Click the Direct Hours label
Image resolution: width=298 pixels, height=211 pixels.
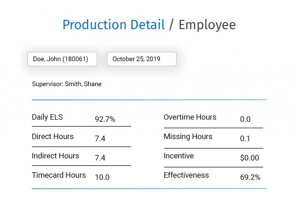tap(53, 136)
